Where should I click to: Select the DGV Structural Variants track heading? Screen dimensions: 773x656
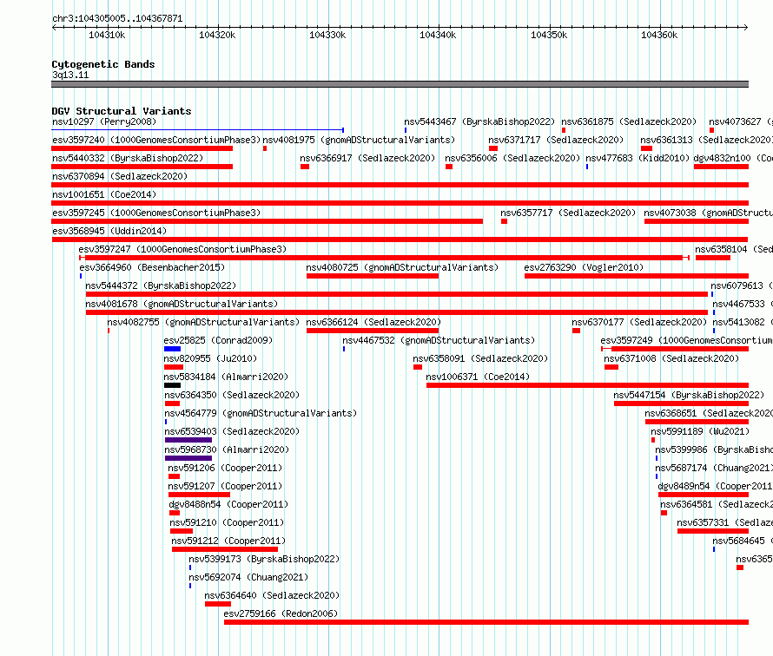pos(122,111)
